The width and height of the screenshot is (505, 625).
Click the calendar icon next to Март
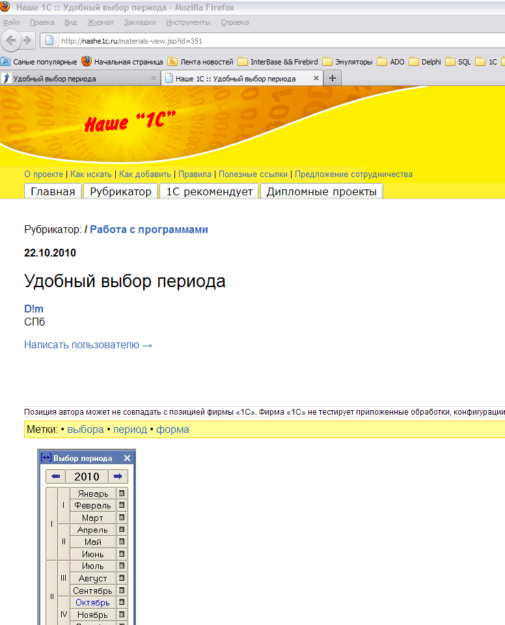pos(122,518)
